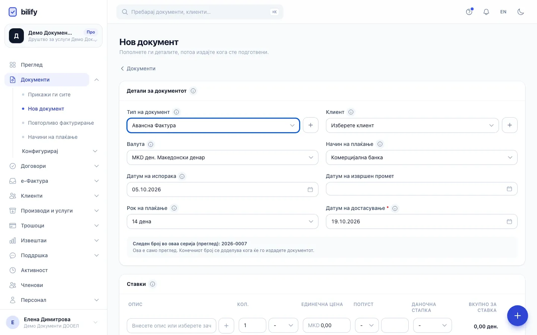The height and width of the screenshot is (335, 537).
Task: Open the Тип на документ dropdown
Action: [x=213, y=125]
